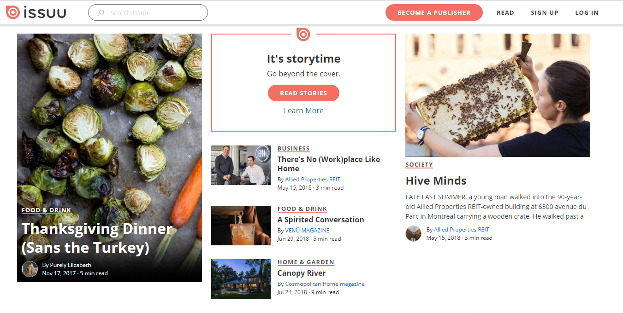Open the Canopy River house thumbnail

click(241, 279)
